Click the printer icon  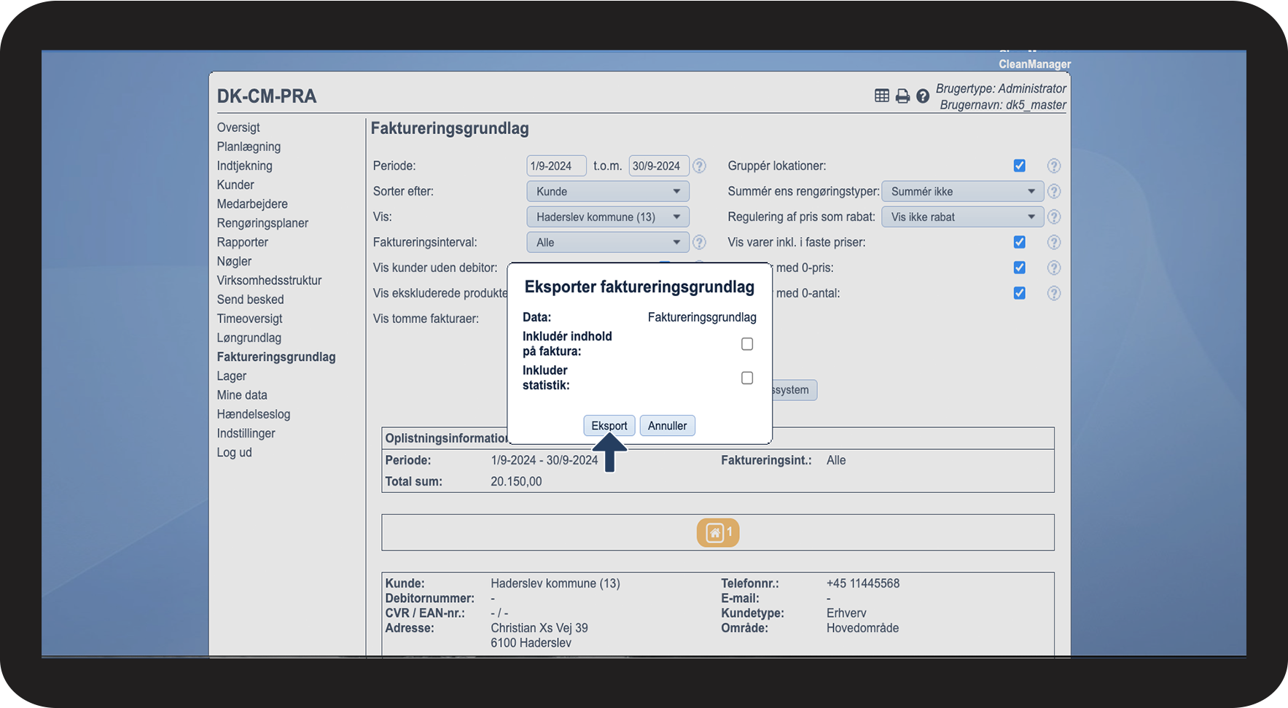(x=902, y=96)
